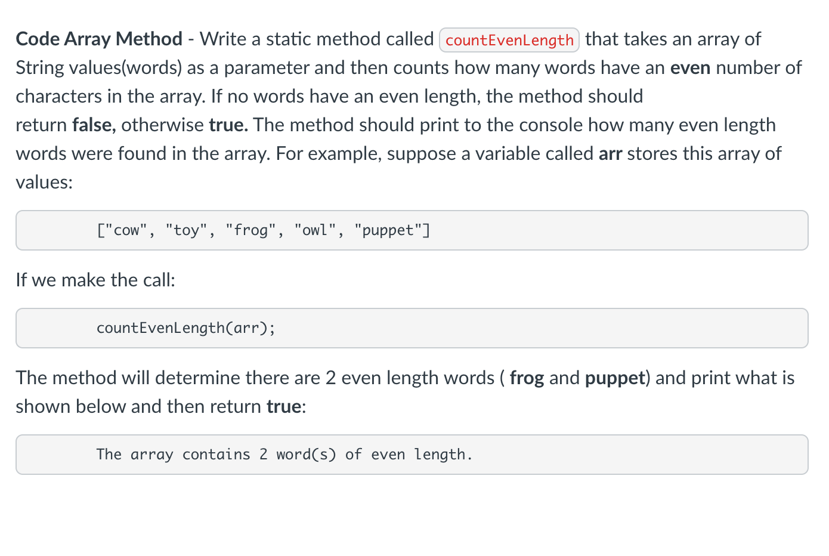This screenshot has height=556, width=829.
Task: Click the countEvenLength(arr); code box
Action: pyautogui.click(x=412, y=328)
